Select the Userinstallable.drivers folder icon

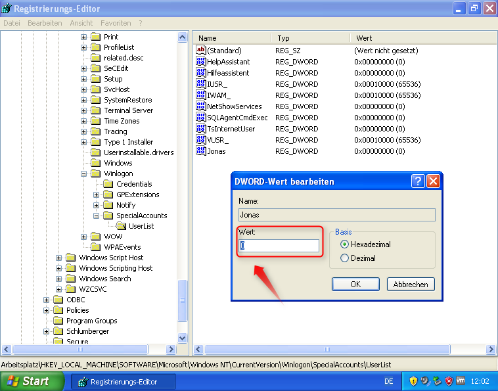(96, 152)
